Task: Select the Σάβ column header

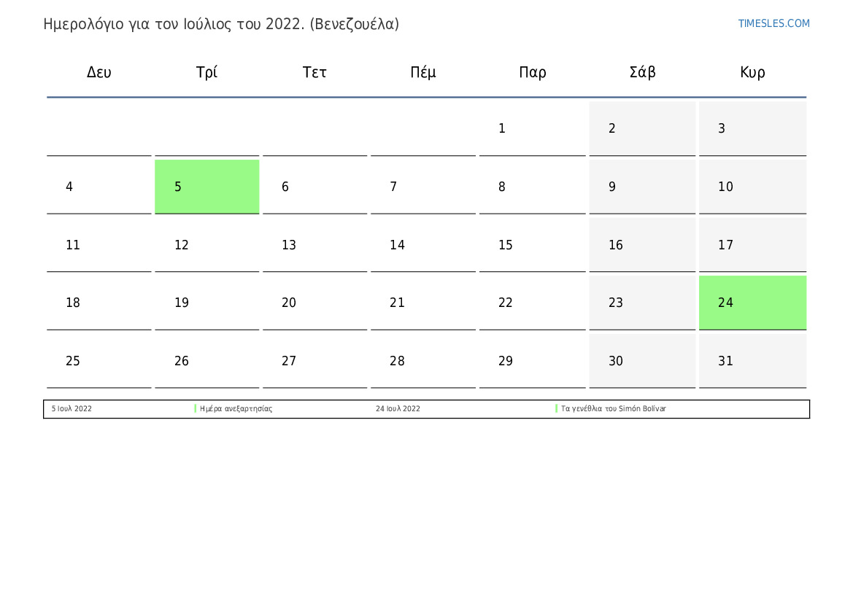Action: (x=642, y=72)
